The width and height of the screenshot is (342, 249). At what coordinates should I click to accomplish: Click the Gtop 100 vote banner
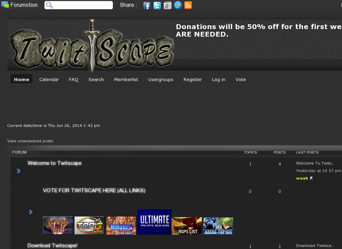point(58,225)
